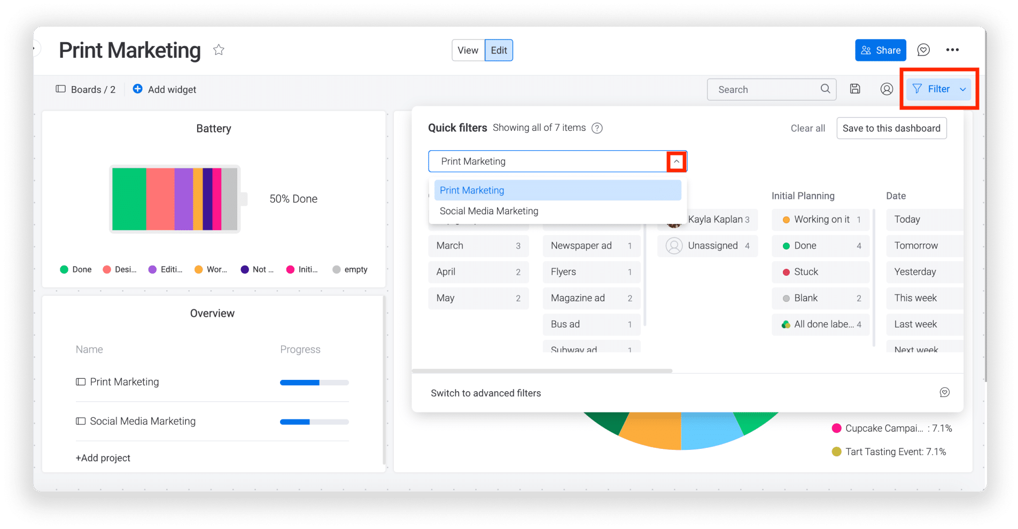Click Save to this dashboard
The height and width of the screenshot is (529, 1018).
tap(891, 128)
